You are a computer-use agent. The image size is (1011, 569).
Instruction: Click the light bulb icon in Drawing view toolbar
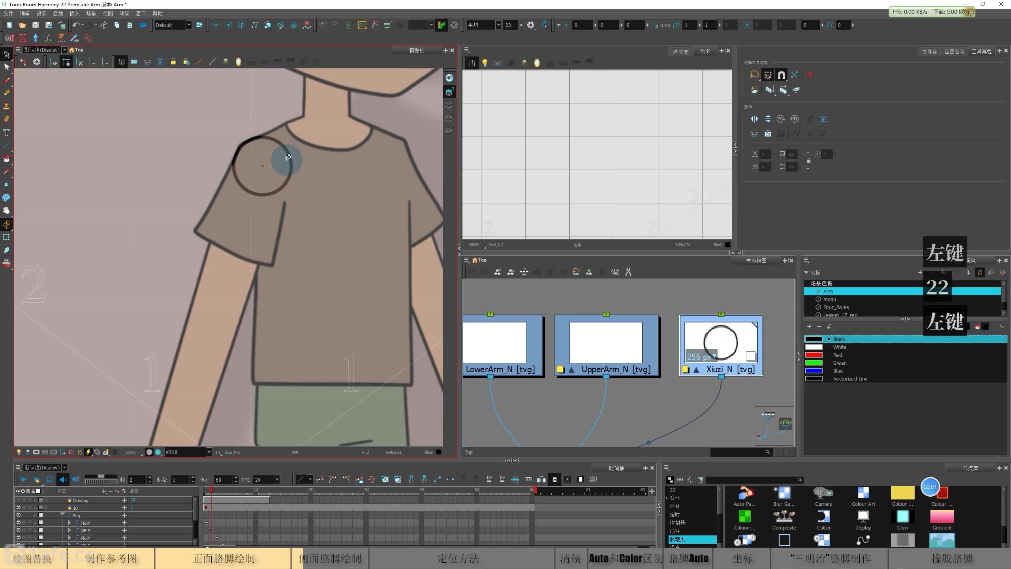(x=485, y=62)
